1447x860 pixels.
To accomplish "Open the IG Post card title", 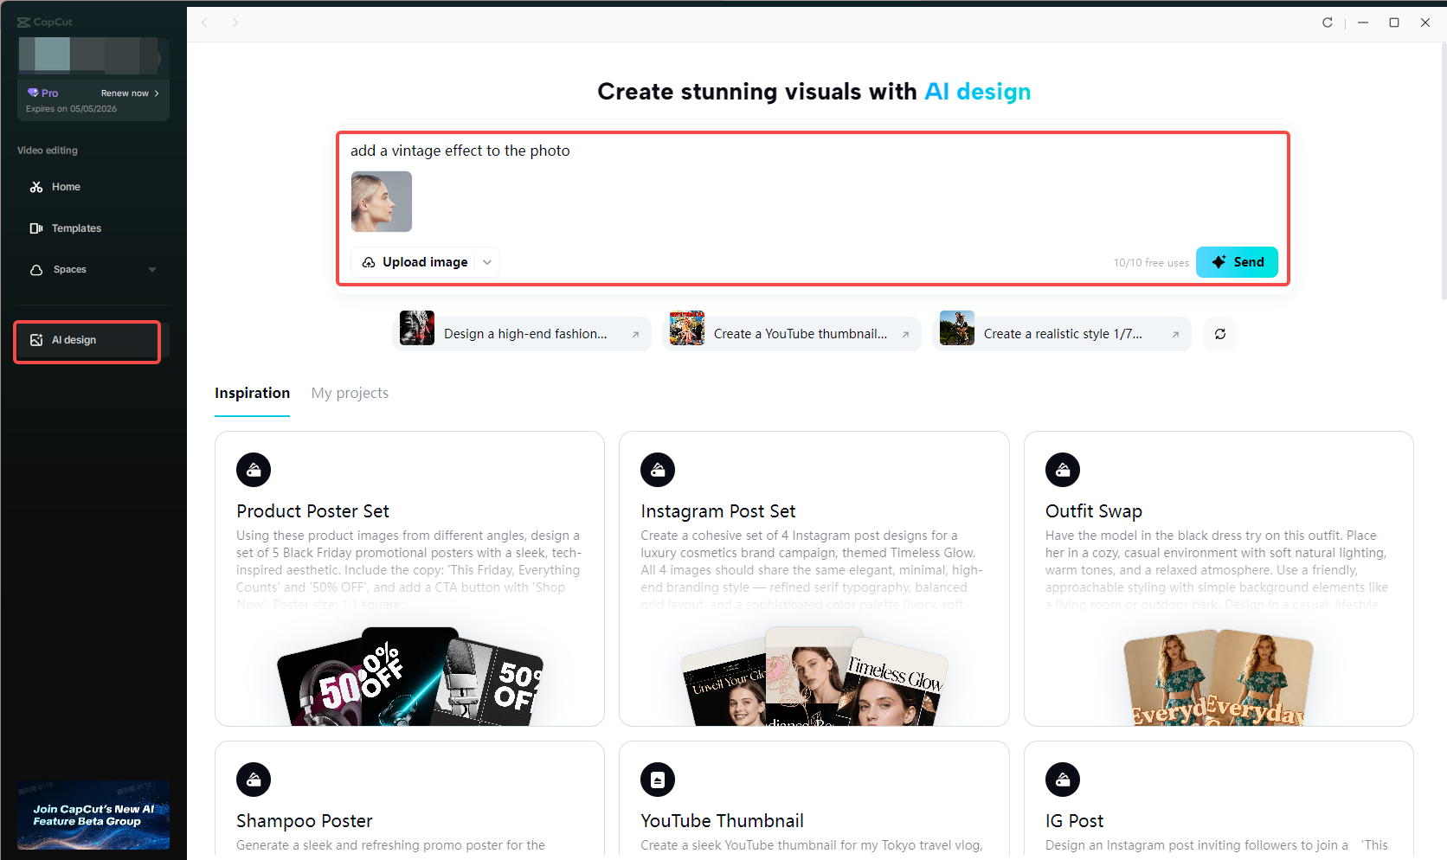I will click(x=1074, y=821).
